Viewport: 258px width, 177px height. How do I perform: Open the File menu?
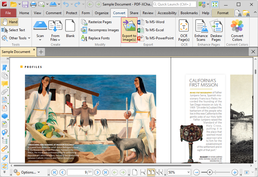[x=8, y=13]
